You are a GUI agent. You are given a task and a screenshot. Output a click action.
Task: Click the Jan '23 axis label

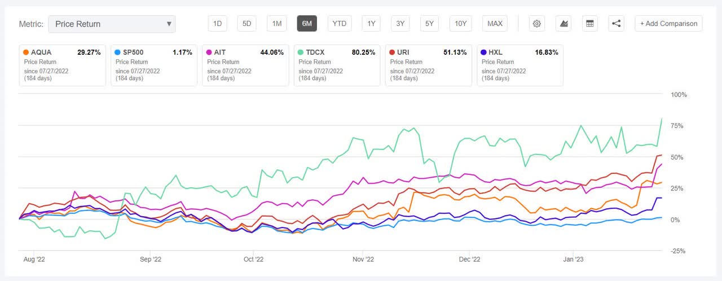coord(574,260)
